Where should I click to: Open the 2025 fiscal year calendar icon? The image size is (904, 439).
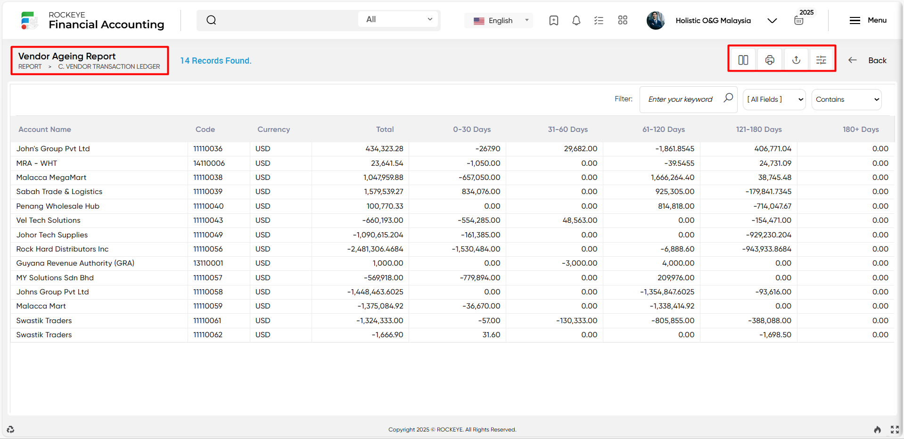click(799, 21)
